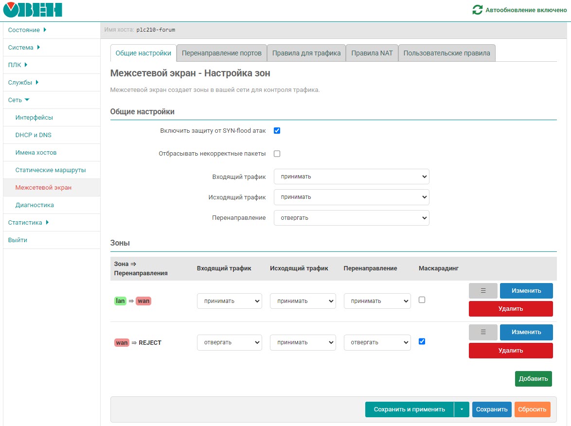This screenshot has width=571, height=426.
Task: Click the reorder handle for wan zone
Action: pyautogui.click(x=483, y=332)
